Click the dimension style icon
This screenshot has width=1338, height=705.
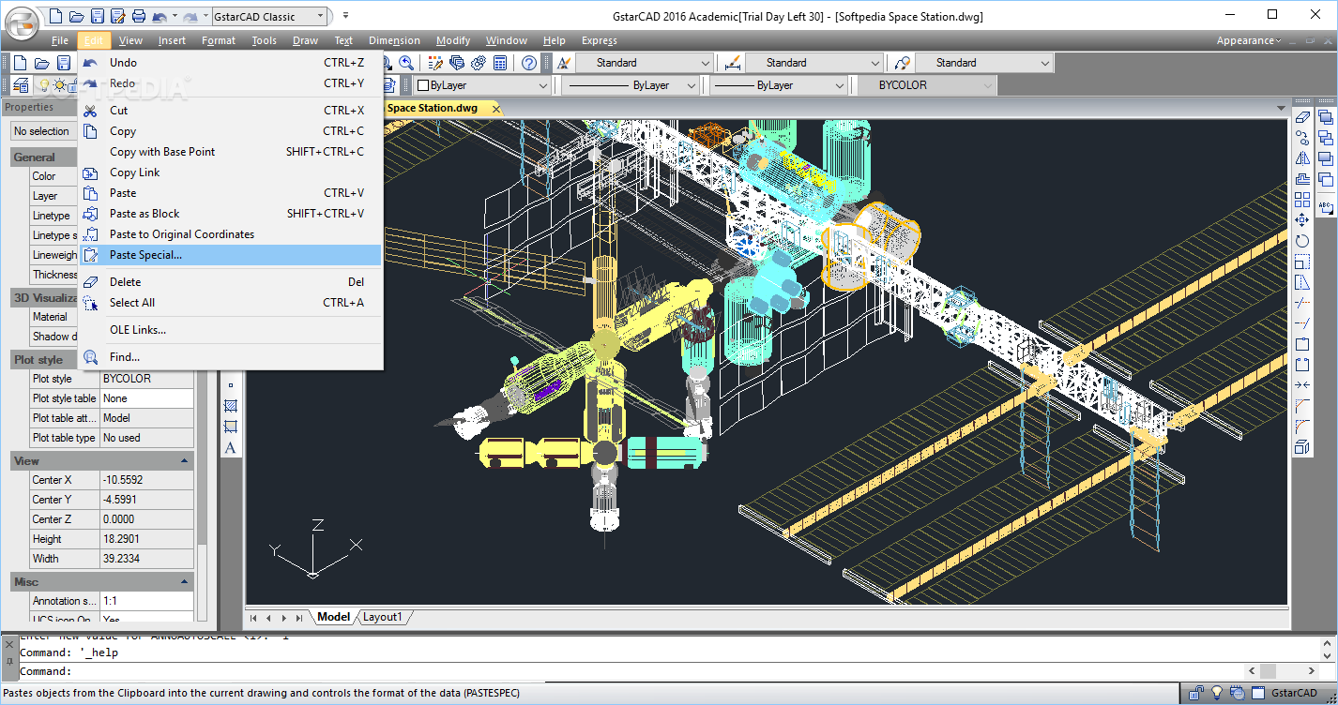click(733, 63)
